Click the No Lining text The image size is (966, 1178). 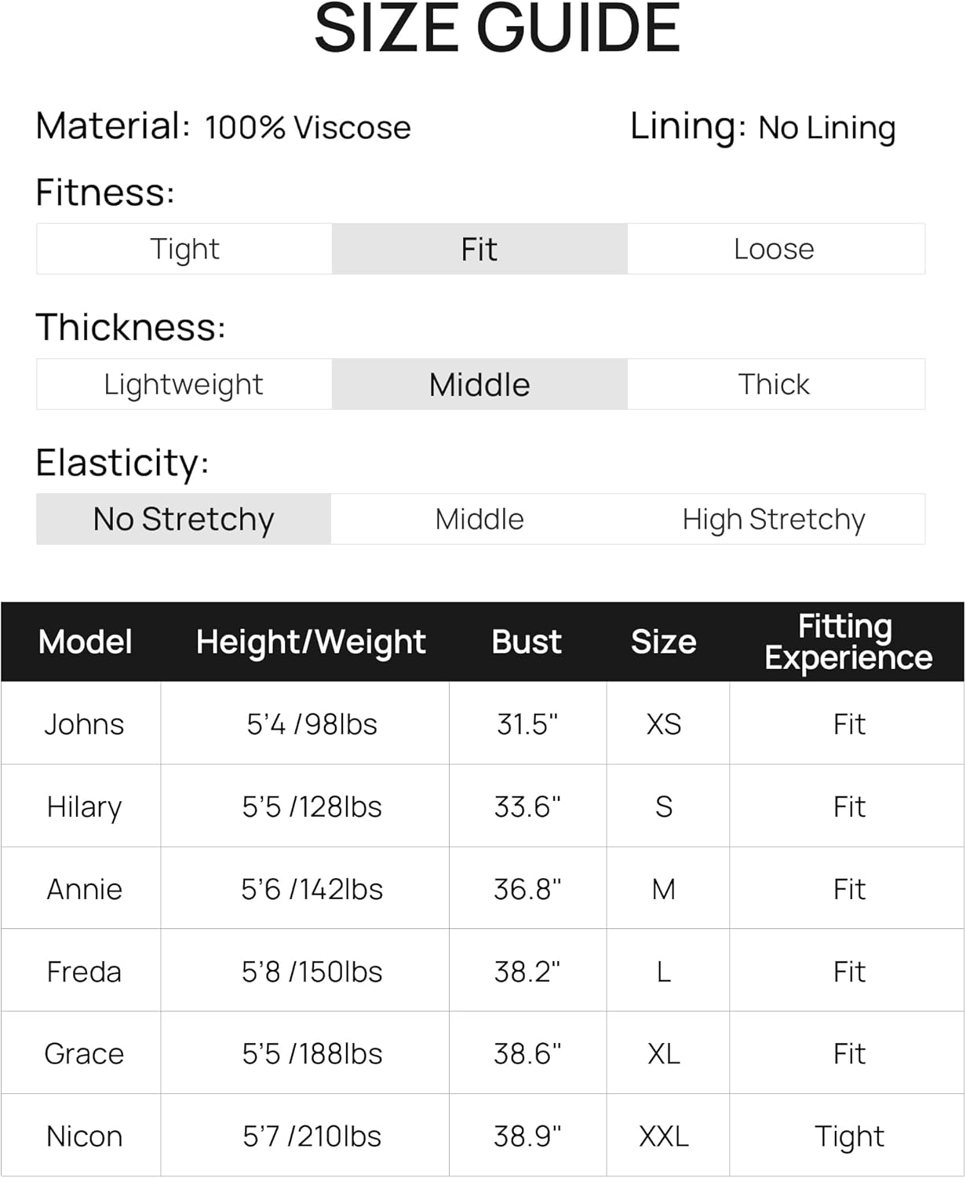(x=827, y=127)
